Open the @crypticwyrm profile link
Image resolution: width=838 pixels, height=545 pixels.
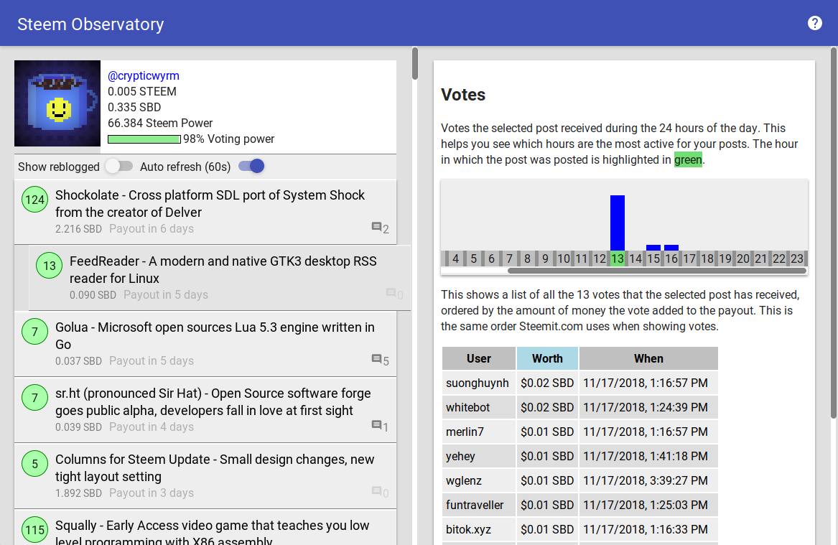tap(143, 76)
